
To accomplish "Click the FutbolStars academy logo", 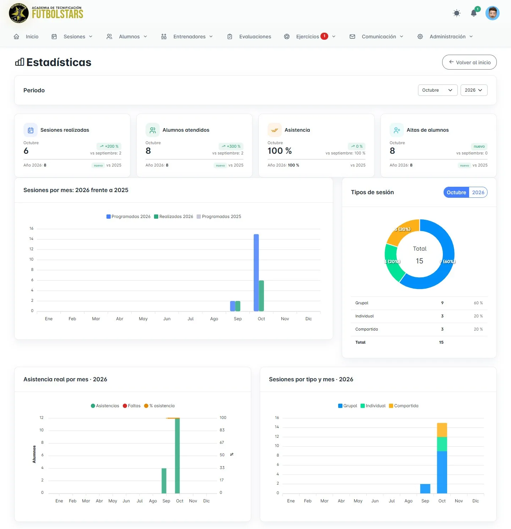I will coord(46,13).
